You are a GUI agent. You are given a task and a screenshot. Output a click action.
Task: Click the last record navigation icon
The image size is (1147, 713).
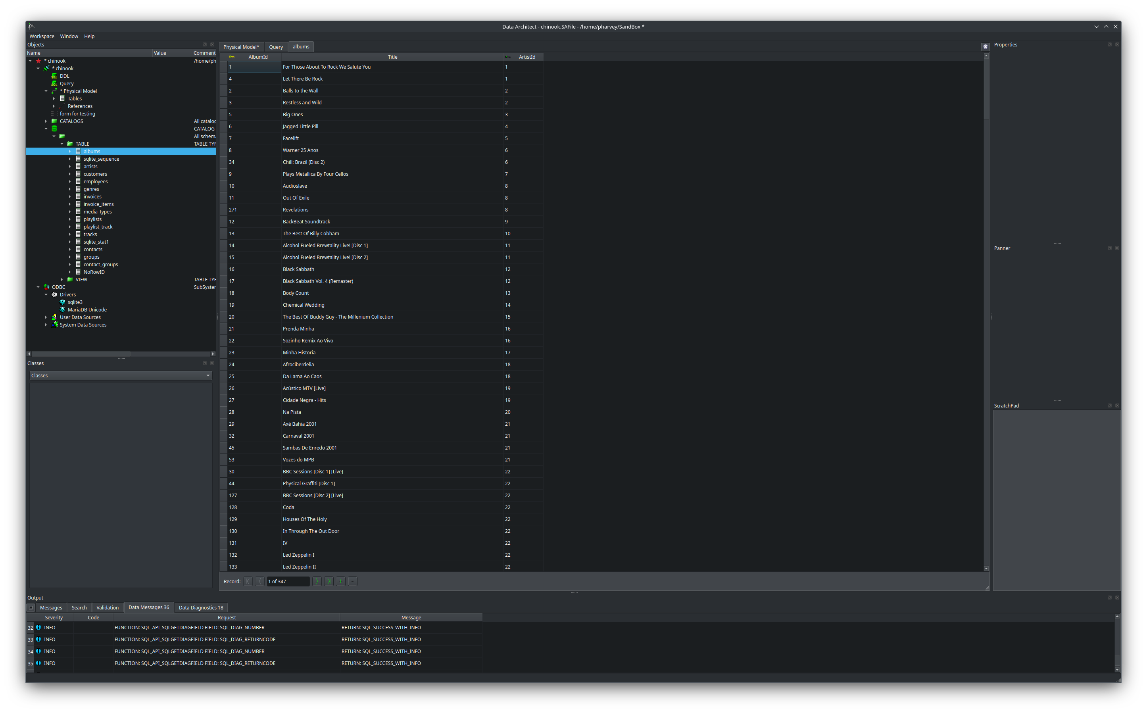coord(329,581)
